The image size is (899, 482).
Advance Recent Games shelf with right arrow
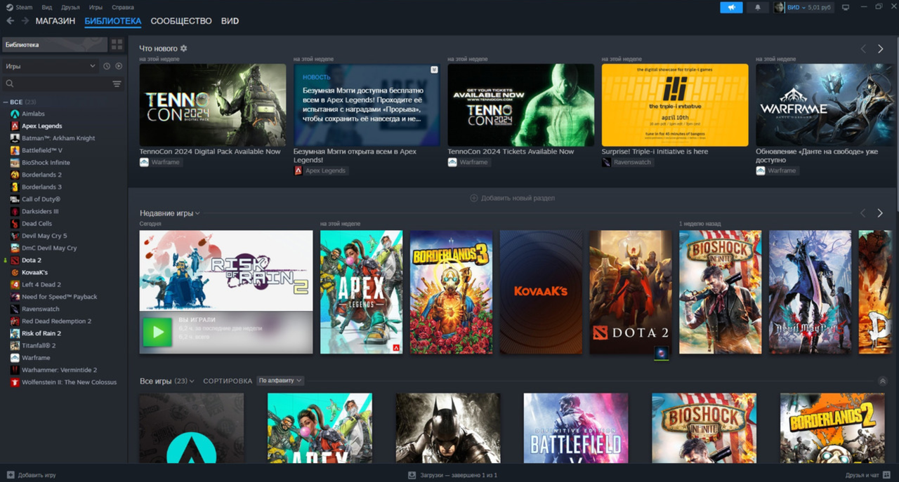coord(880,213)
